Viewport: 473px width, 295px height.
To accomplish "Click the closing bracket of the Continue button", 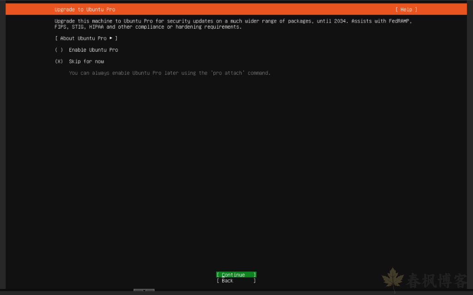I will pyautogui.click(x=255, y=275).
